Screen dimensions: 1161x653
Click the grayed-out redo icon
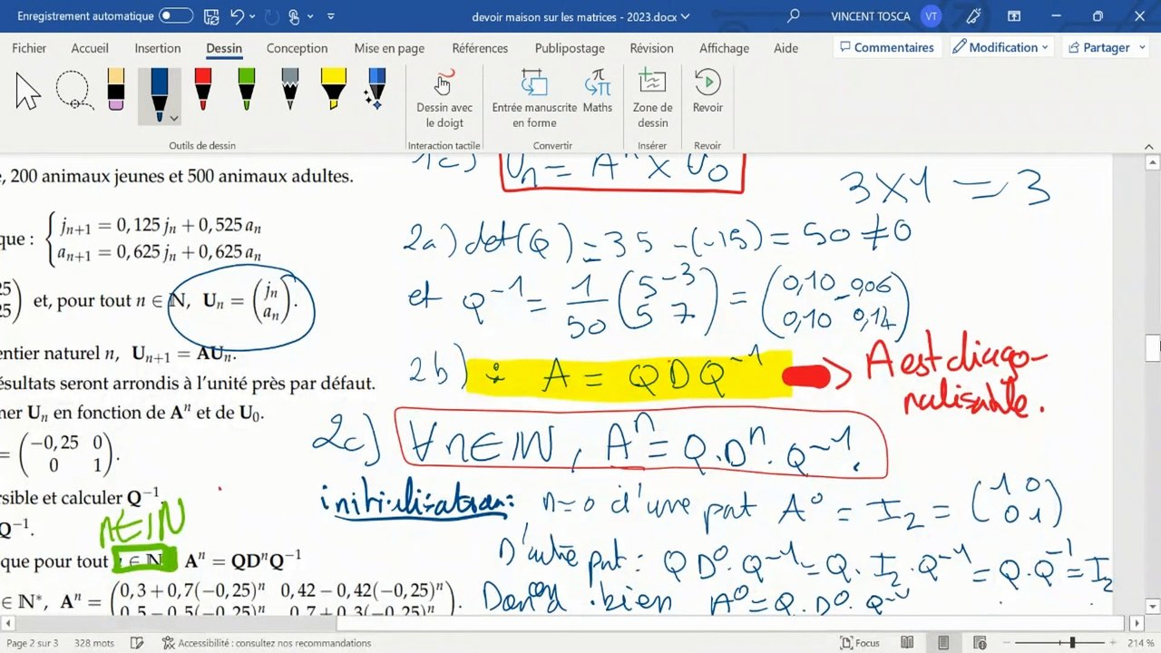coord(272,16)
